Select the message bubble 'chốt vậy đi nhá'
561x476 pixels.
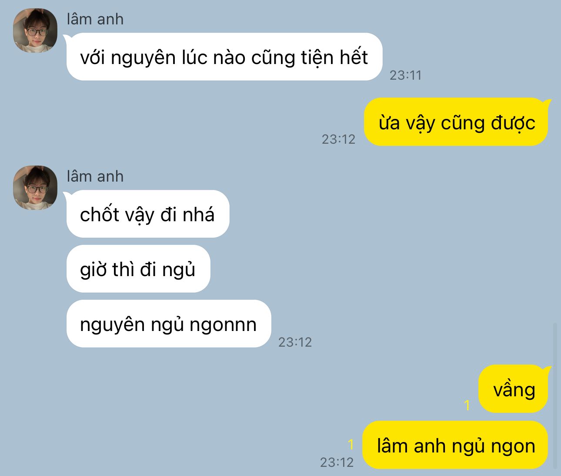point(148,214)
